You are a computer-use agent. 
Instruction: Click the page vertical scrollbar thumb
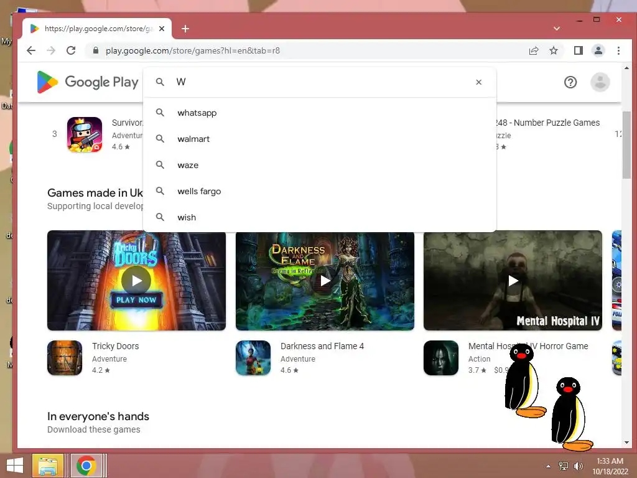tap(626, 144)
